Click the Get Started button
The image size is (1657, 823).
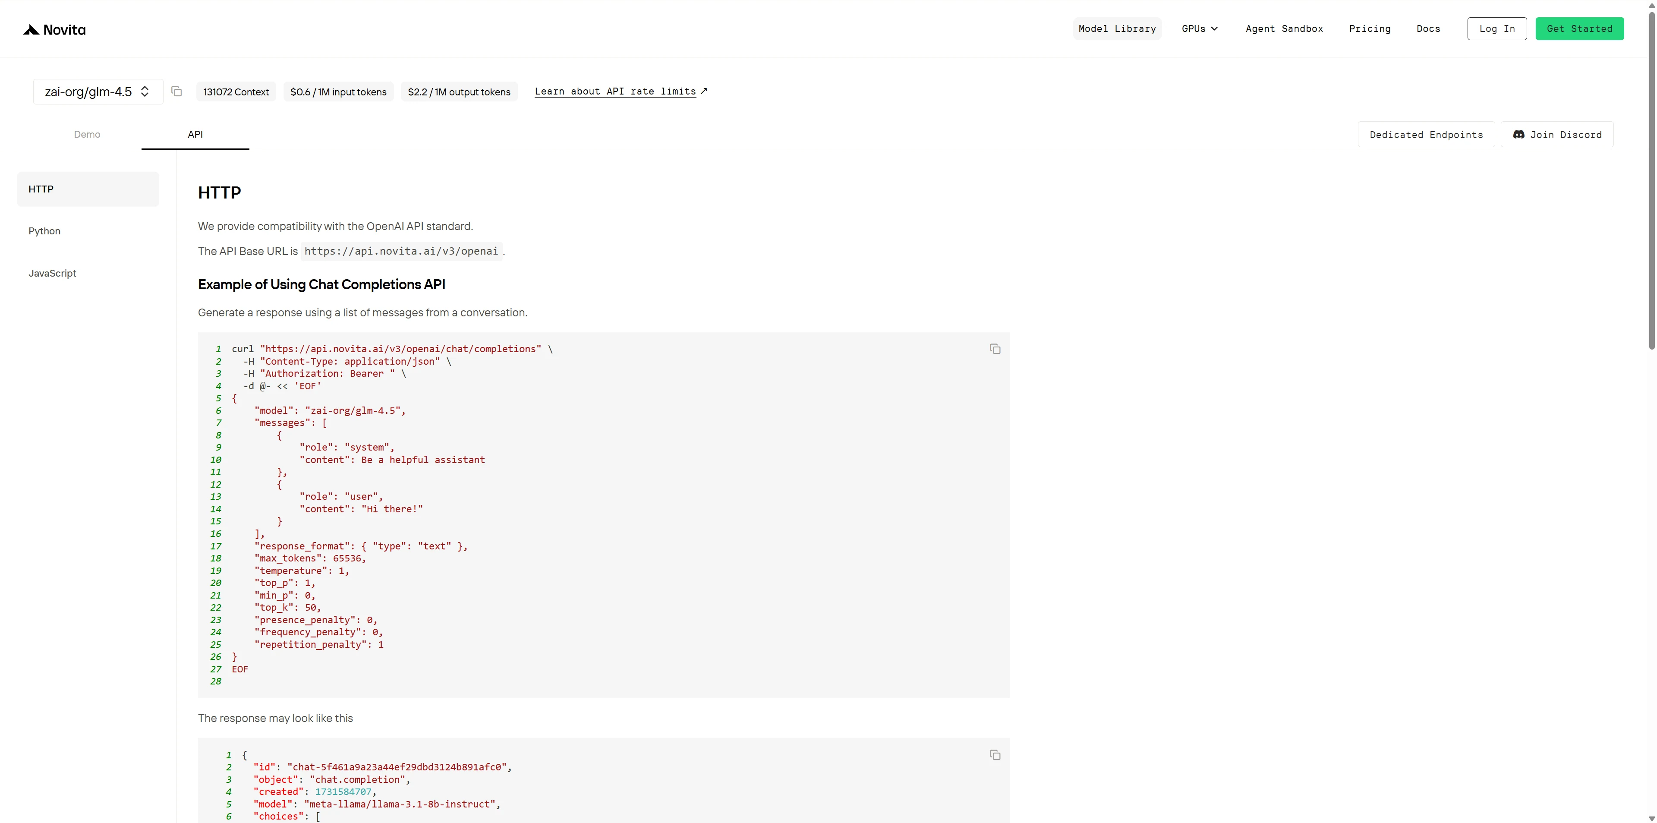click(x=1579, y=28)
